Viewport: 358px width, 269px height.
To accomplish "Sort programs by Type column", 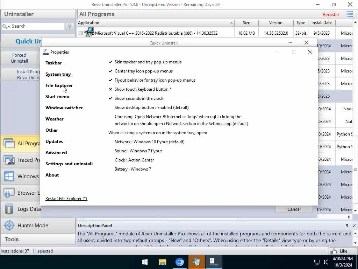I will click(x=301, y=23).
